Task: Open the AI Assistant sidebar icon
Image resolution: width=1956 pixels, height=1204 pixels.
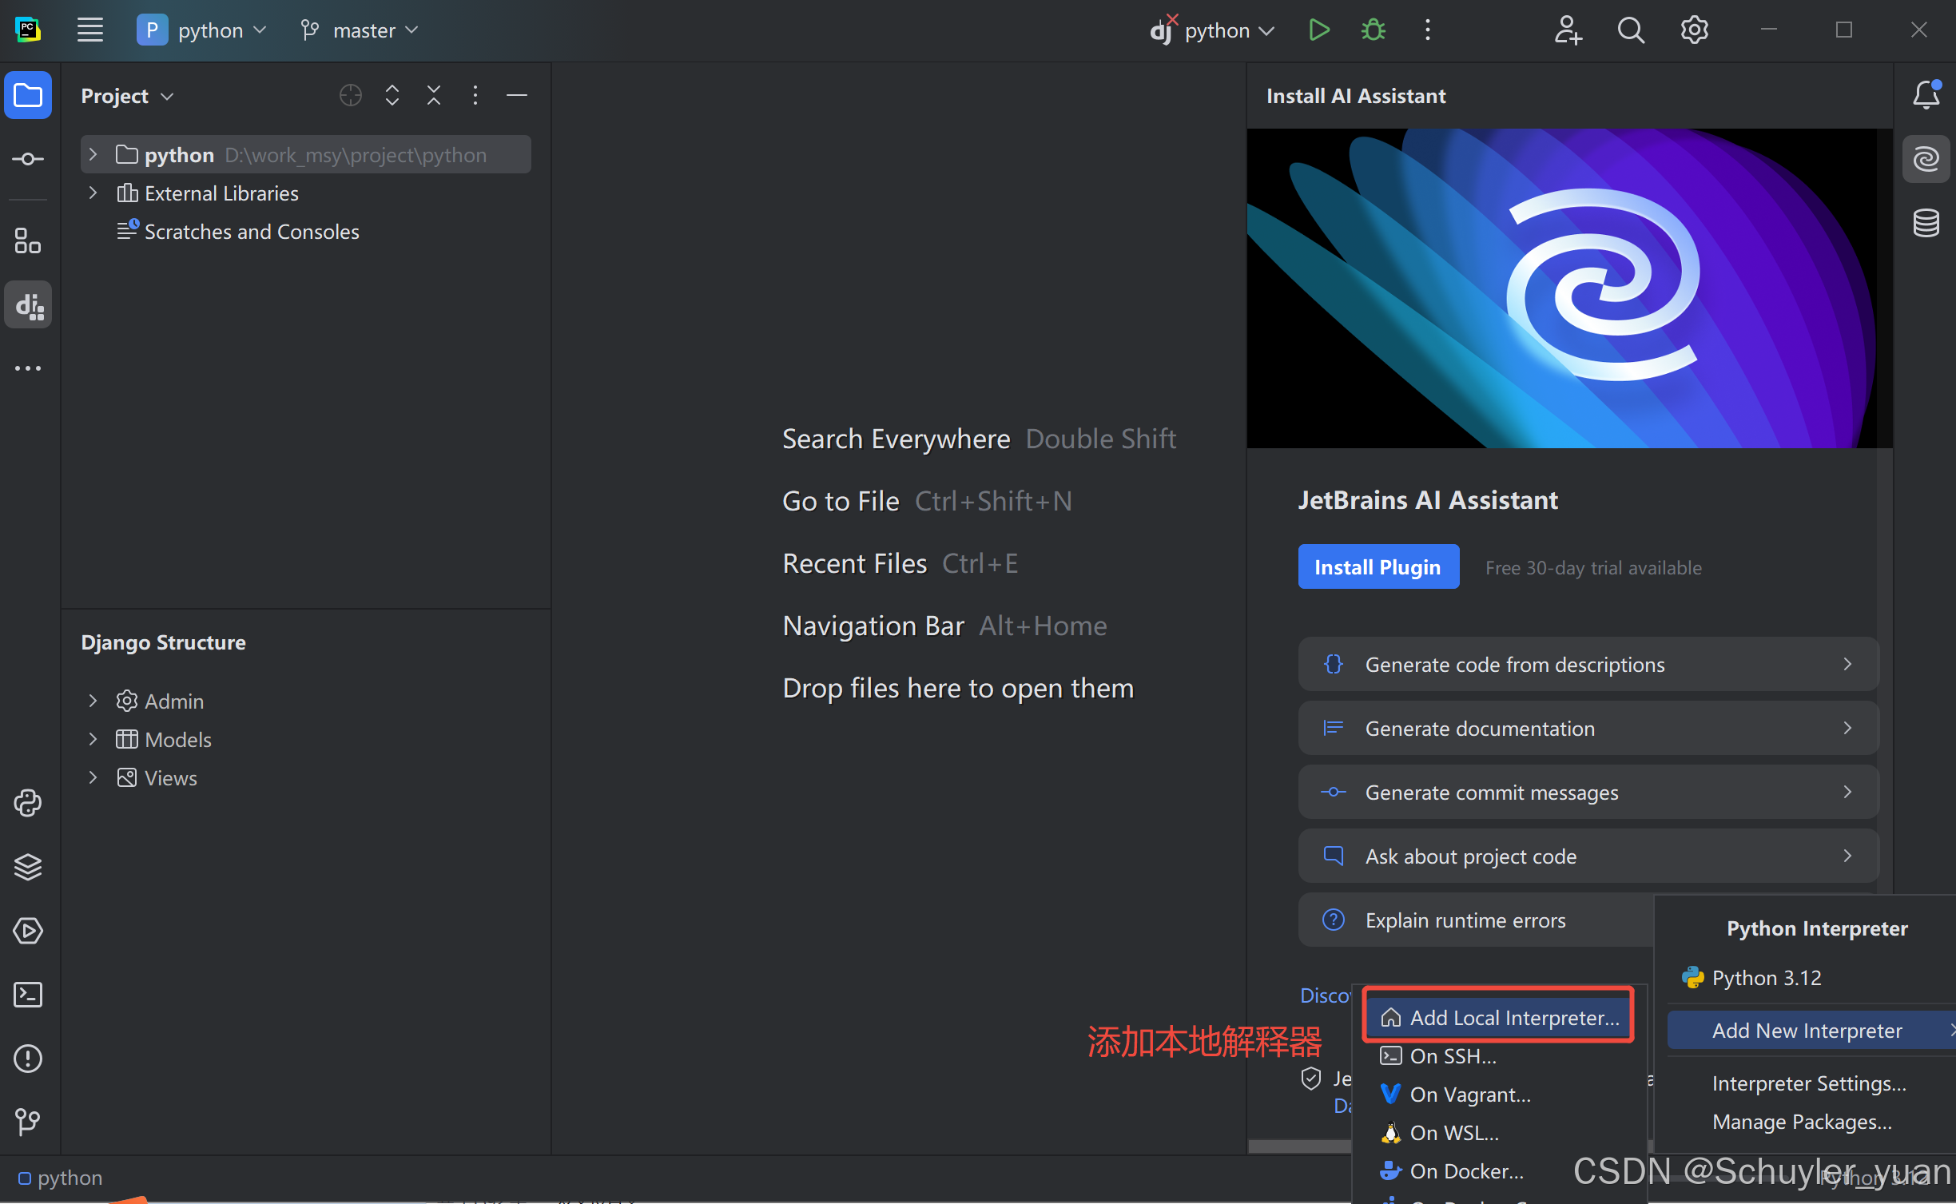Action: 1926,159
